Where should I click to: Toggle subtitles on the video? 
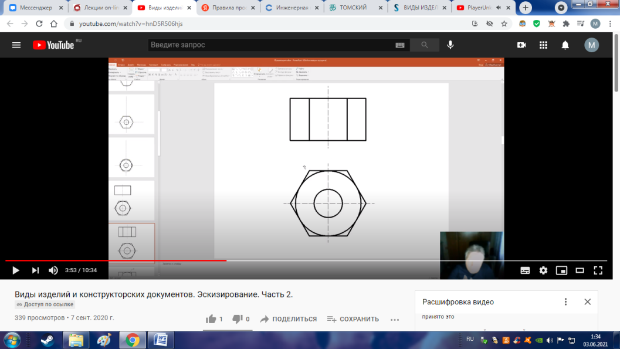[x=525, y=270]
